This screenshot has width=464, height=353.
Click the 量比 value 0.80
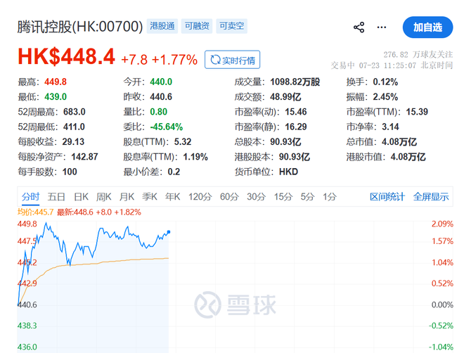click(159, 112)
